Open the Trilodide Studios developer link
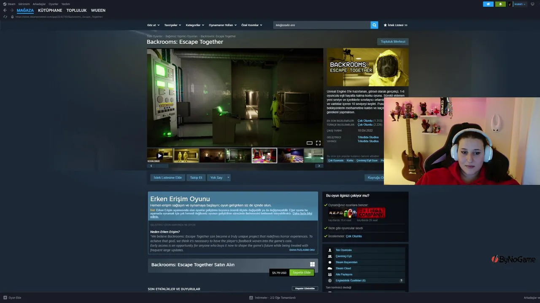Viewport: 540px width, 303px height. tap(368, 137)
